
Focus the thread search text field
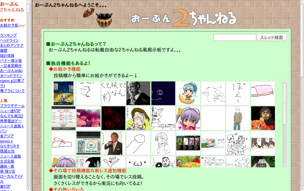point(235,38)
